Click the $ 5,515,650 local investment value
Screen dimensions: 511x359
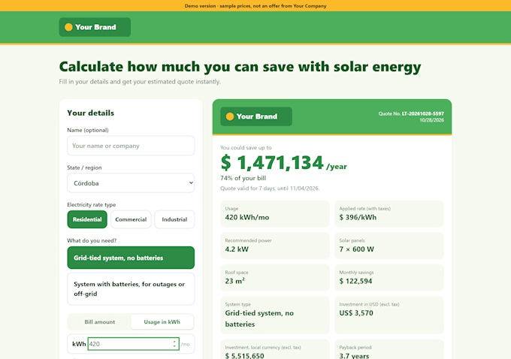pos(244,356)
